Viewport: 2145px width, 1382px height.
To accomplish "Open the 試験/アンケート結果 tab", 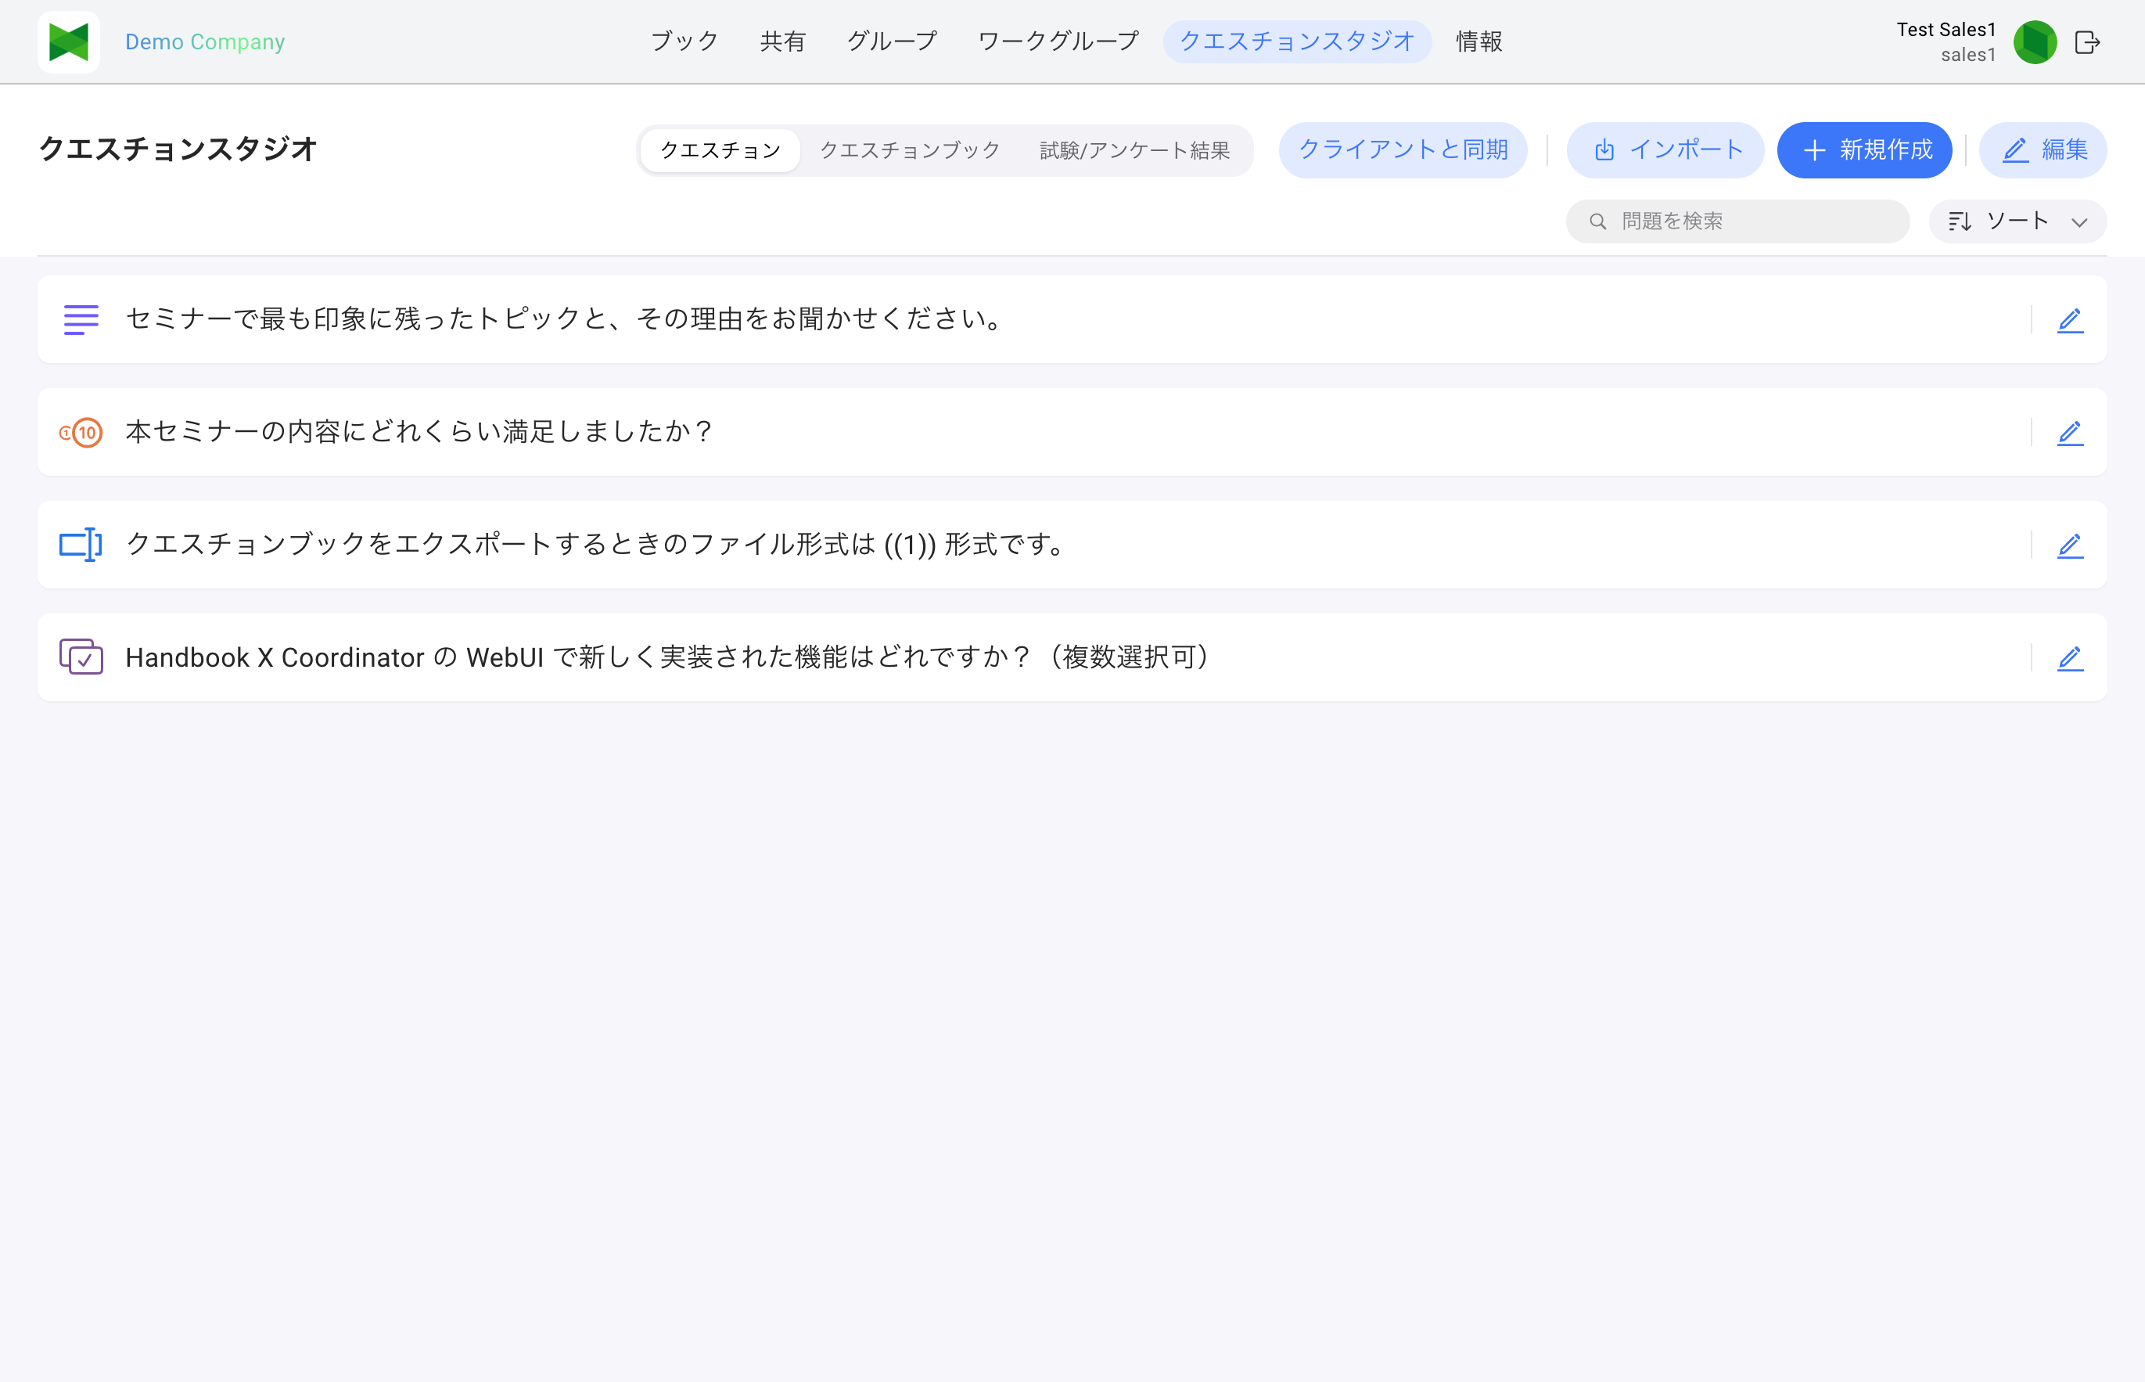I will pos(1134,150).
